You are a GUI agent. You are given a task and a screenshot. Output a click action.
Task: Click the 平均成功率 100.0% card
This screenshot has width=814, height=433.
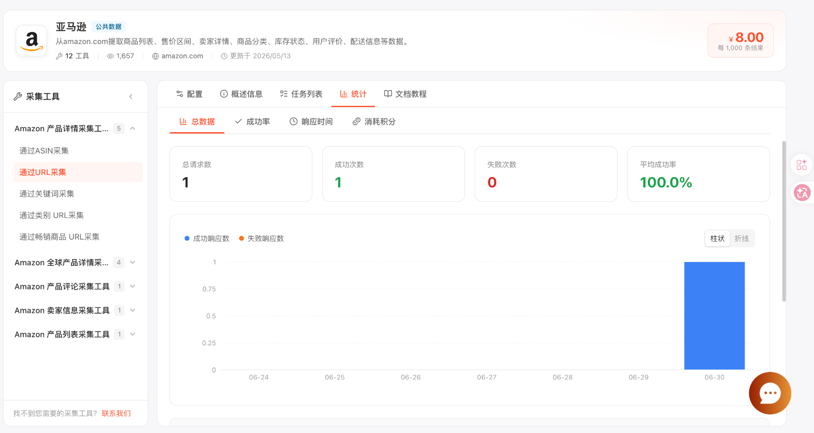point(699,174)
